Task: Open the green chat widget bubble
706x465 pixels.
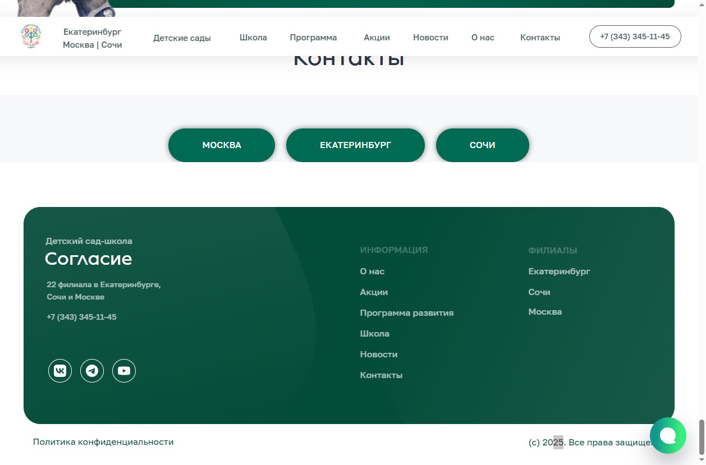Action: tap(668, 435)
